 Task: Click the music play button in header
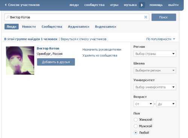[142, 5]
